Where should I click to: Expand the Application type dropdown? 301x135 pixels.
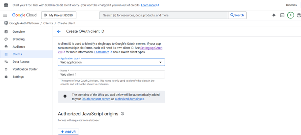click(111, 62)
